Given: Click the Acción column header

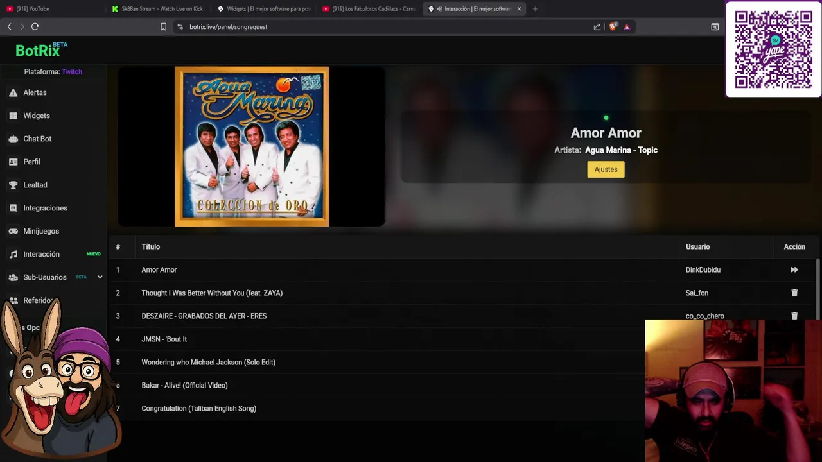Looking at the screenshot, I should (794, 247).
